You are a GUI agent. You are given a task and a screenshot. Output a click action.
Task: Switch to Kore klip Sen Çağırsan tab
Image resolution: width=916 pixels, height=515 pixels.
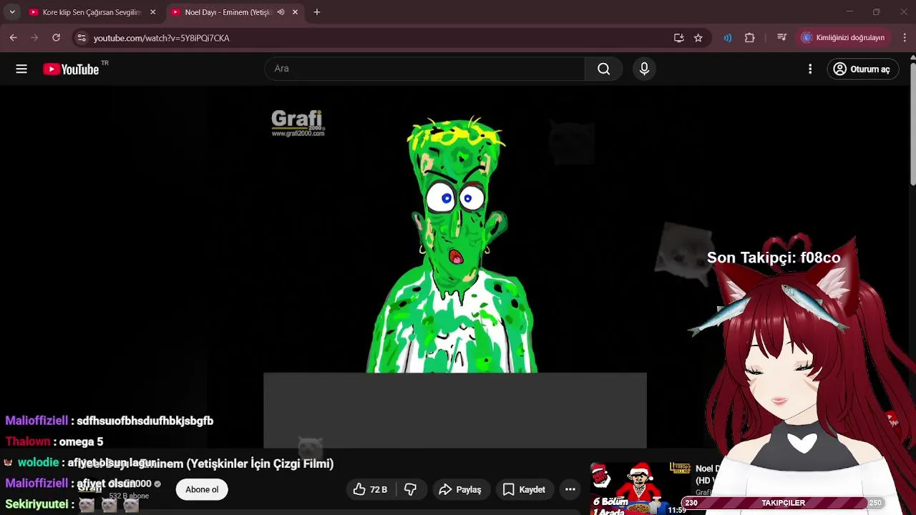click(x=92, y=12)
